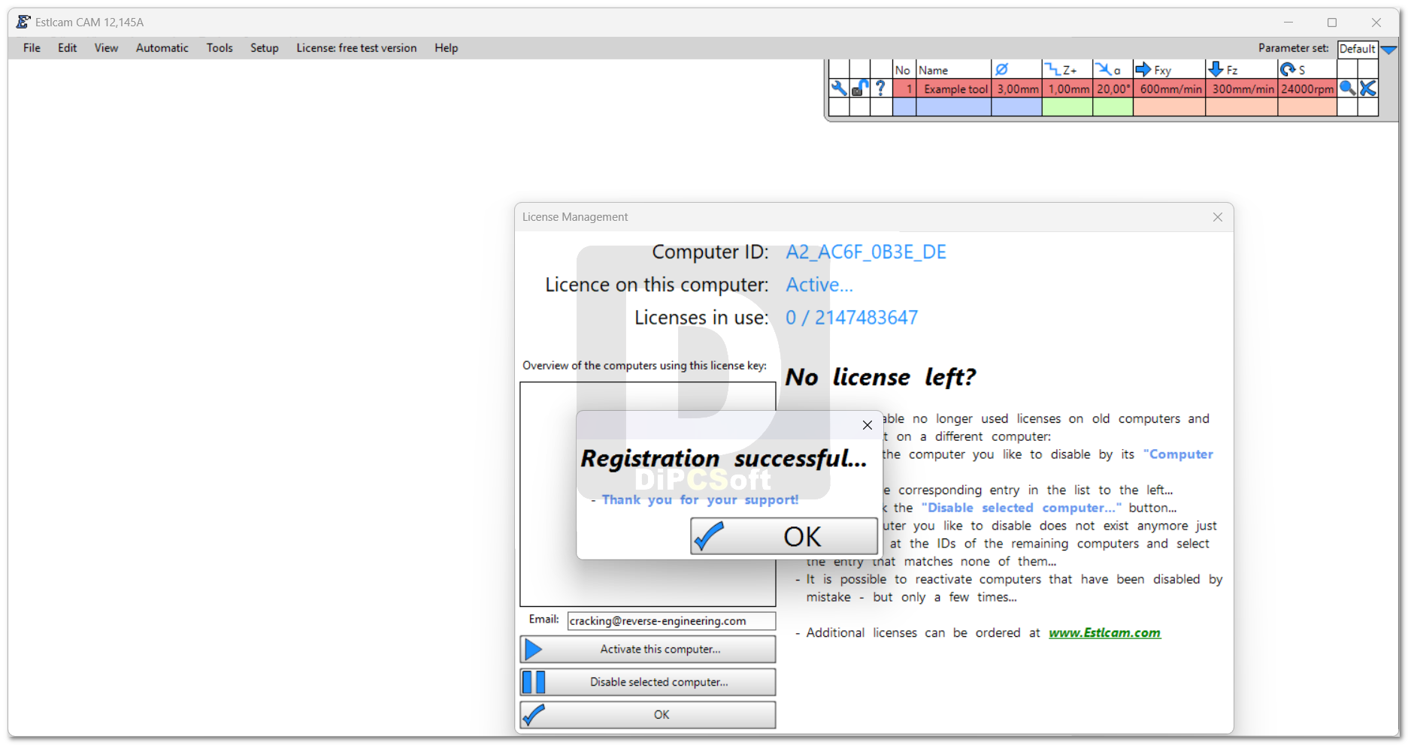
Task: Click the diameter column header icon
Action: click(1002, 70)
